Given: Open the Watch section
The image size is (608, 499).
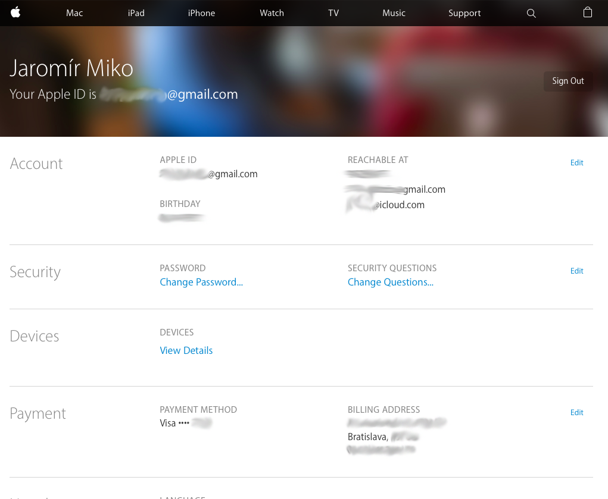Looking at the screenshot, I should (x=272, y=12).
